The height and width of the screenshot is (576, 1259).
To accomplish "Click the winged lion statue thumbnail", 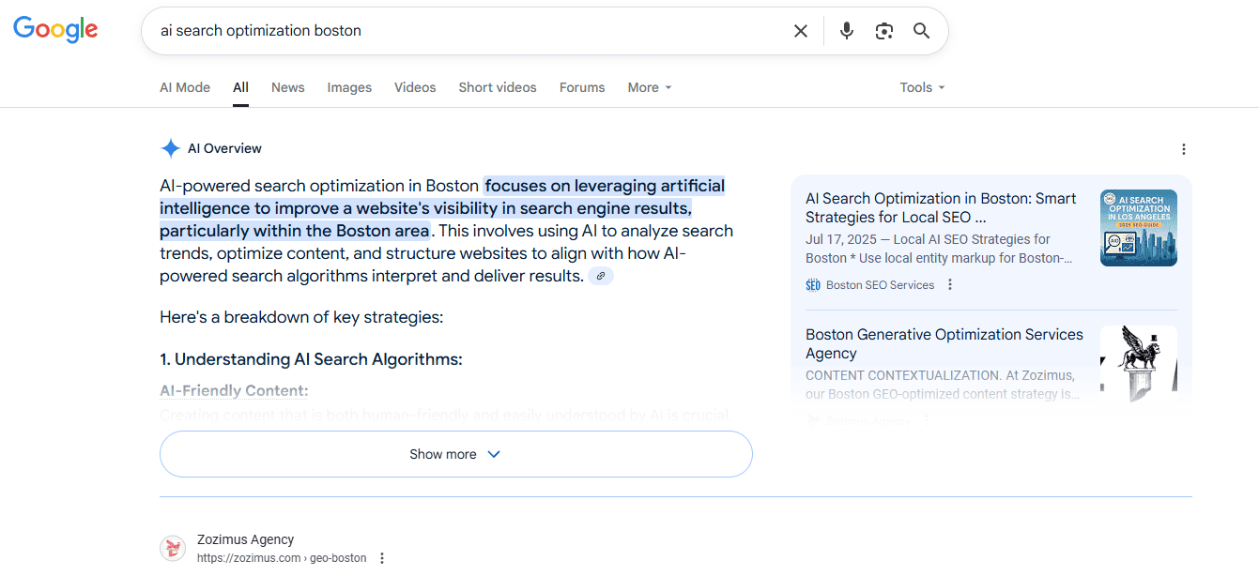I will 1139,364.
